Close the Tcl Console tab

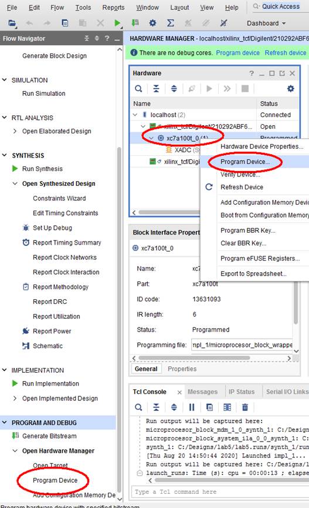(x=179, y=392)
